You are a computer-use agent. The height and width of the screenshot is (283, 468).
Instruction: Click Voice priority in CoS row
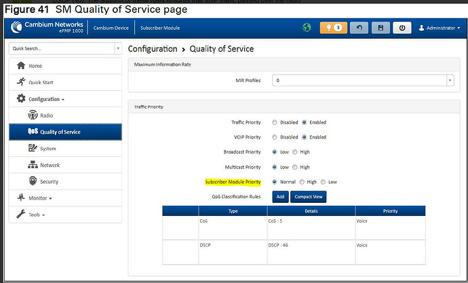point(391,228)
